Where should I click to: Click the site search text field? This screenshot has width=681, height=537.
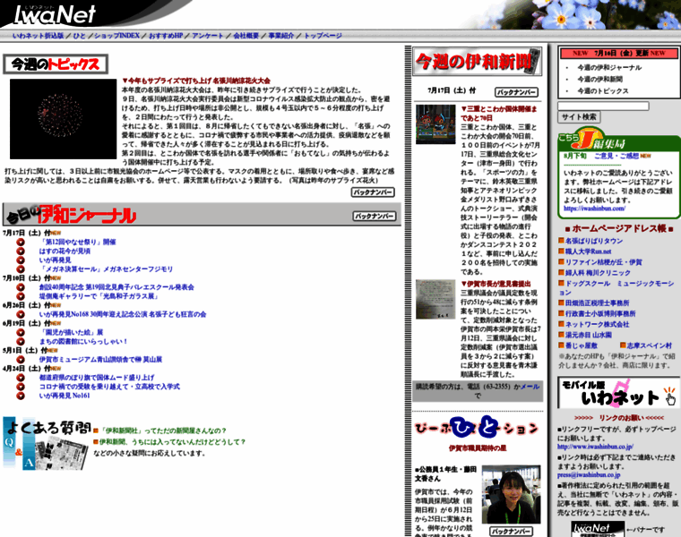603,106
